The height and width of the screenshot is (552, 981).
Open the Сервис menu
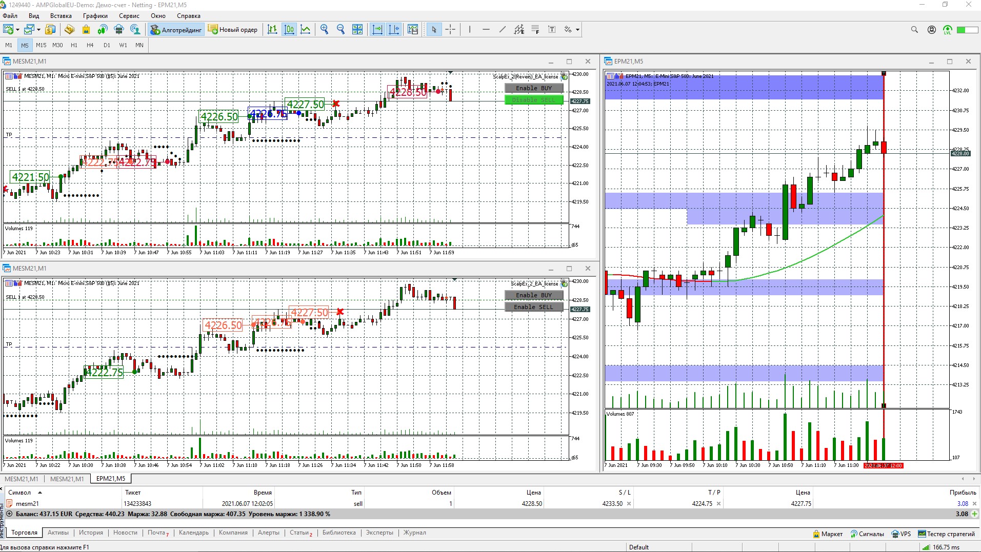[x=129, y=16]
